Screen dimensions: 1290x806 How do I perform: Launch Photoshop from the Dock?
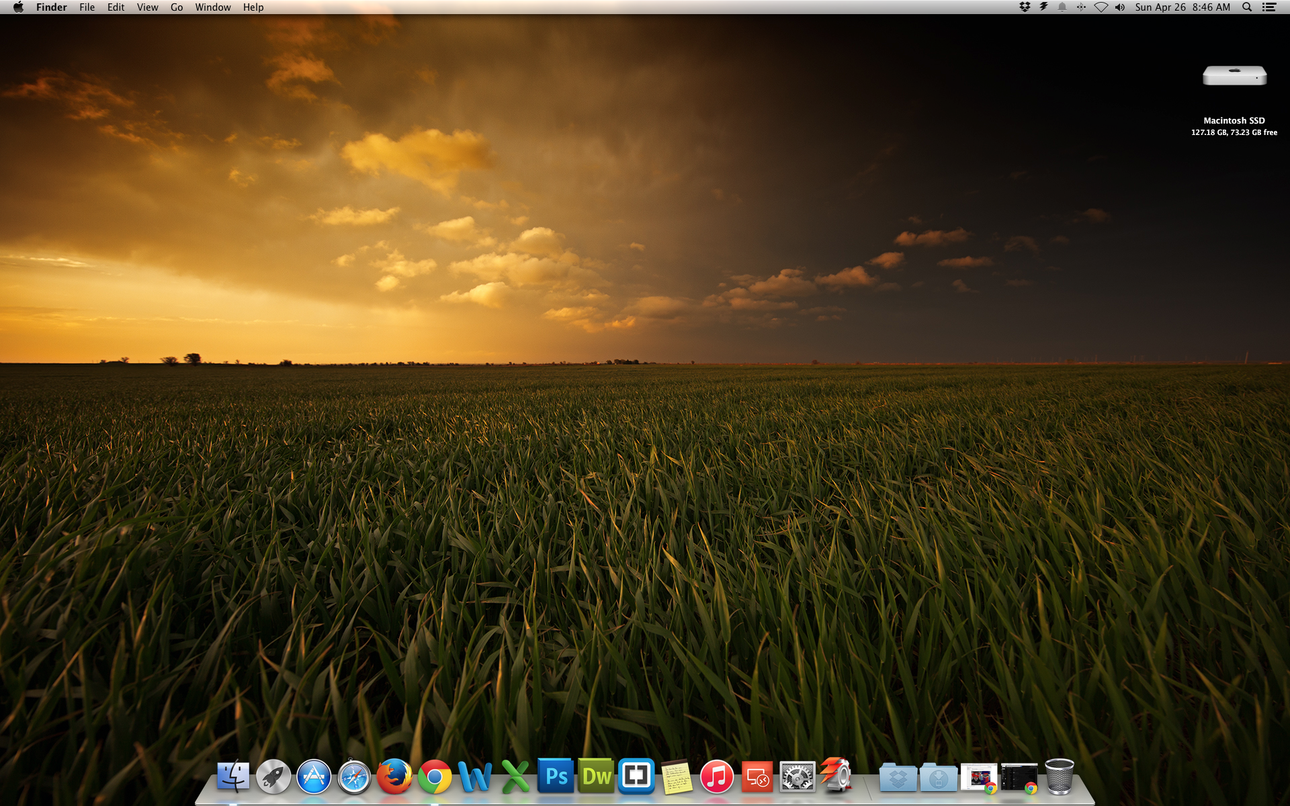(556, 777)
